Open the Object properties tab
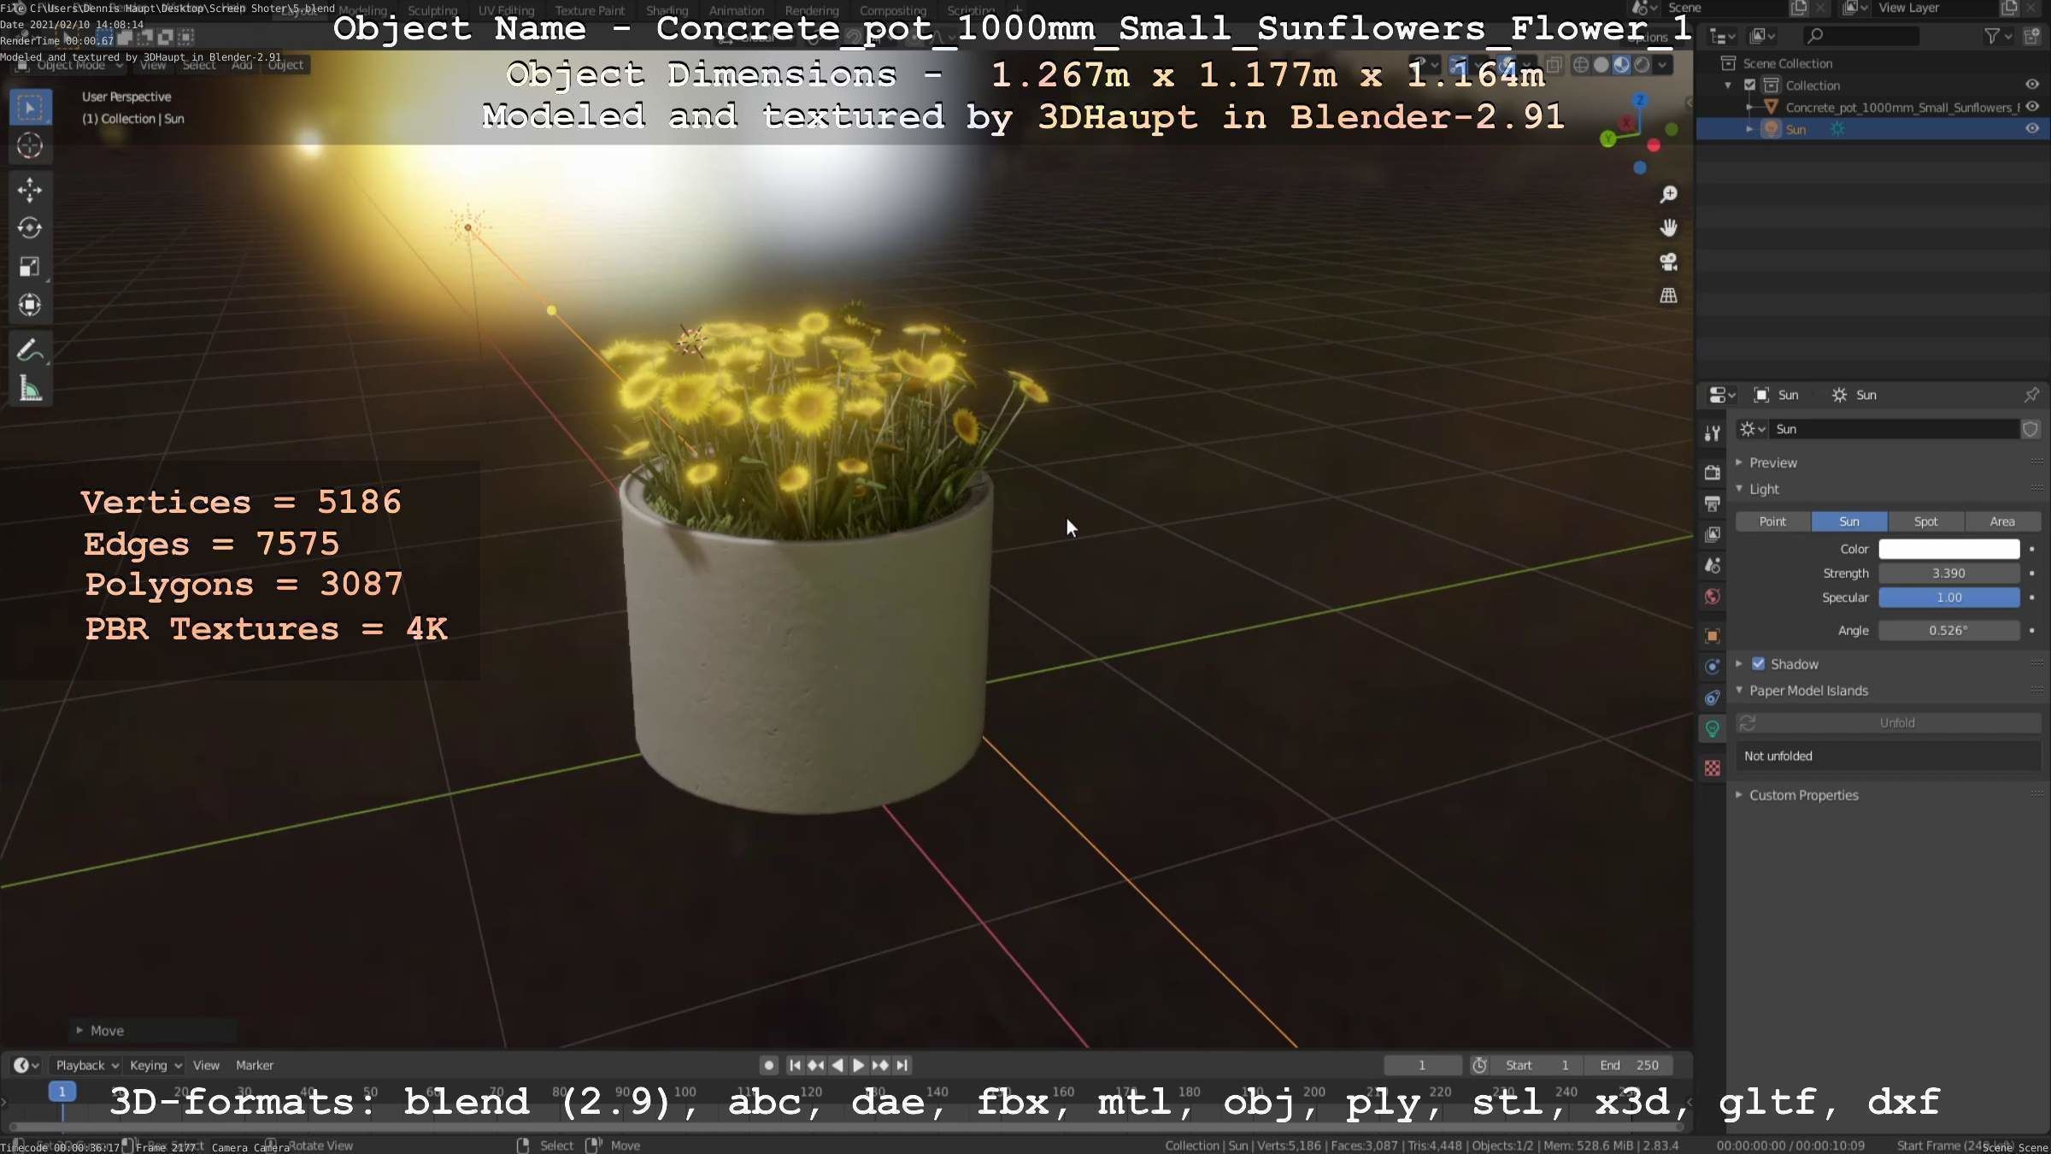 pos(1712,636)
